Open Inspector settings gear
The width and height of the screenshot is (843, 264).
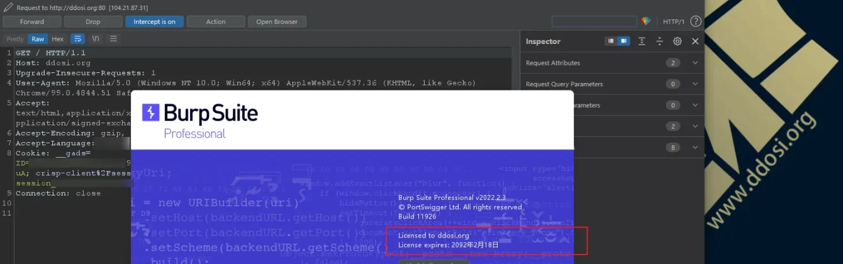click(x=677, y=41)
